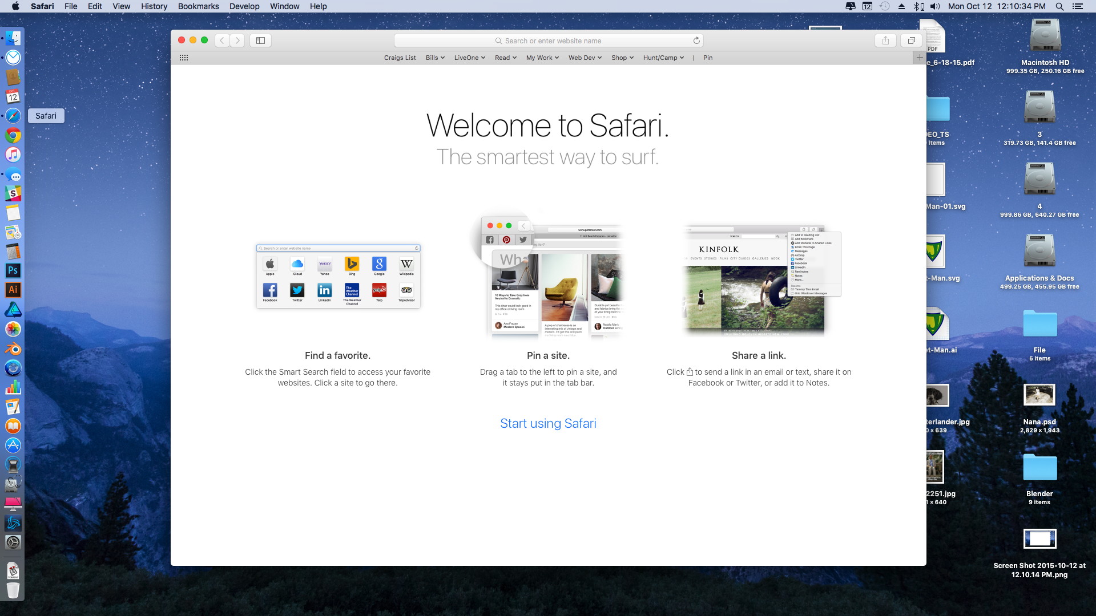
Task: Go forward with the Safari forward arrow
Action: click(237, 40)
